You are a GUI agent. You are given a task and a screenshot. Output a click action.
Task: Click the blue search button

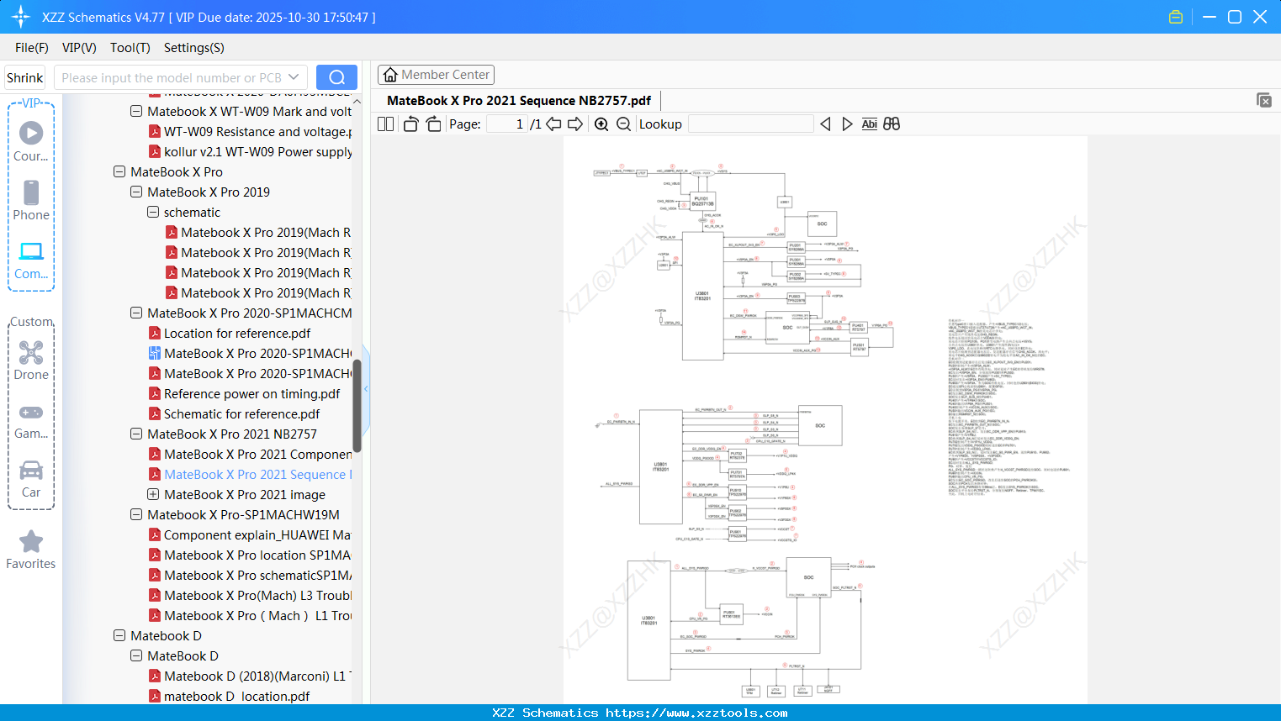[336, 77]
